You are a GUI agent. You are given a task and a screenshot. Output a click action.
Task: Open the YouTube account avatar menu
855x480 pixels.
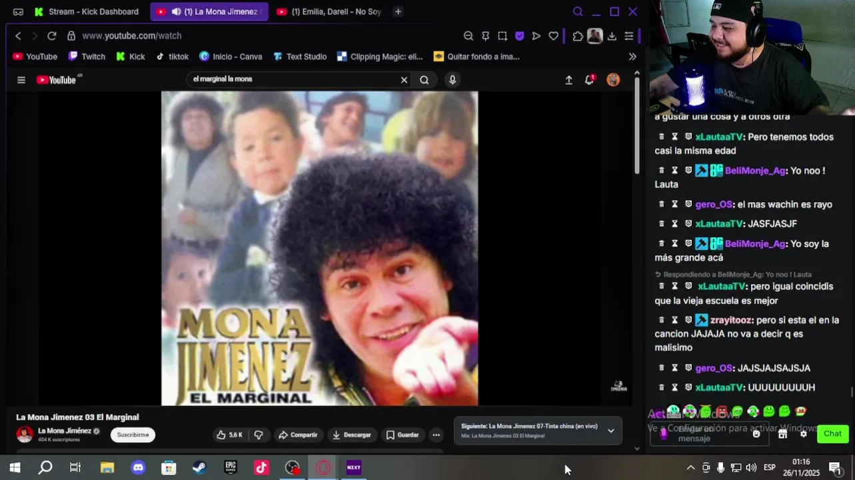[x=613, y=80]
